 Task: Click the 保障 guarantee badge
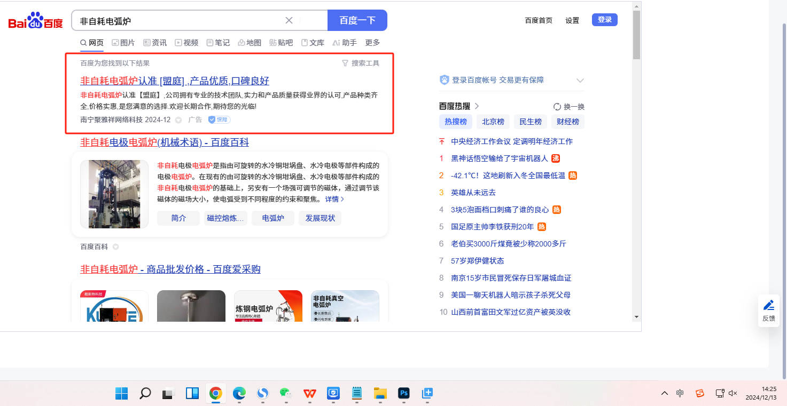click(x=219, y=120)
